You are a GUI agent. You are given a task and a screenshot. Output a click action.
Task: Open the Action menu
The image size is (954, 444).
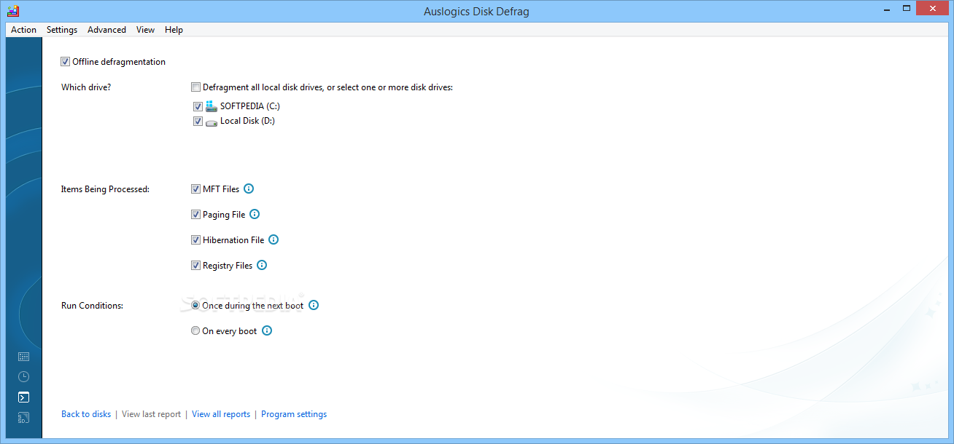23,30
